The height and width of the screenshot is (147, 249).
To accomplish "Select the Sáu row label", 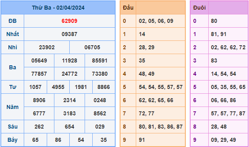I will click(12, 127).
